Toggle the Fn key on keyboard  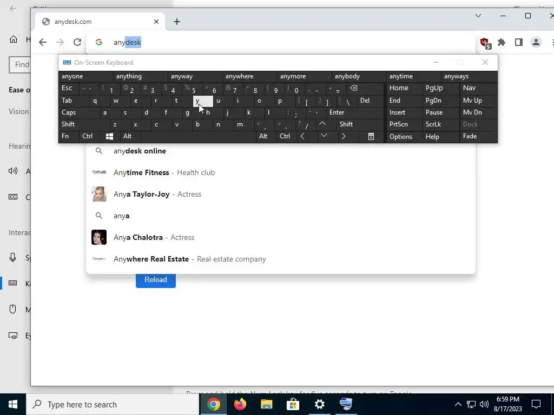69,136
